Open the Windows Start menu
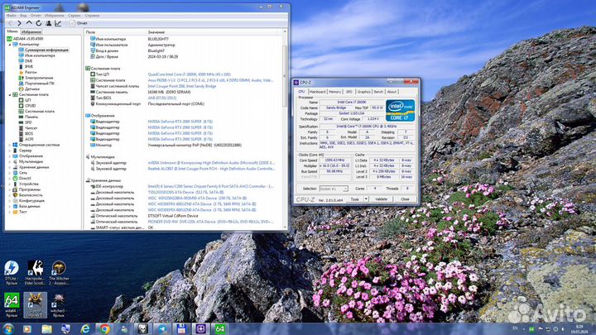This screenshot has height=335, width=596. click(7, 329)
